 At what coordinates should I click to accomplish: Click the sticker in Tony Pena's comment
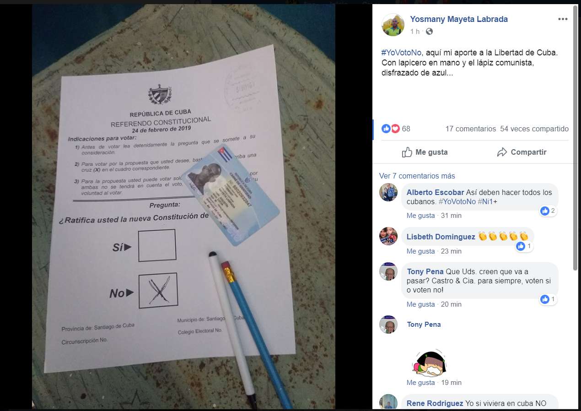[429, 362]
